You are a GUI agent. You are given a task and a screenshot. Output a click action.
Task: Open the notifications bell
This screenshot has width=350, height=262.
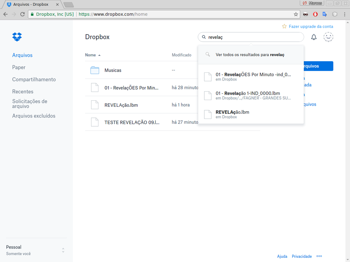(314, 37)
